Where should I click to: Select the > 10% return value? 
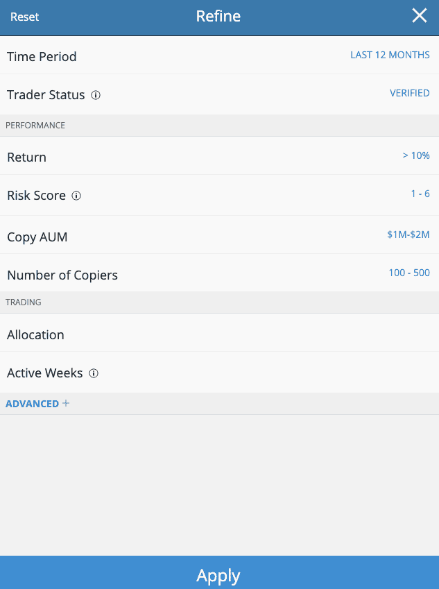point(415,155)
